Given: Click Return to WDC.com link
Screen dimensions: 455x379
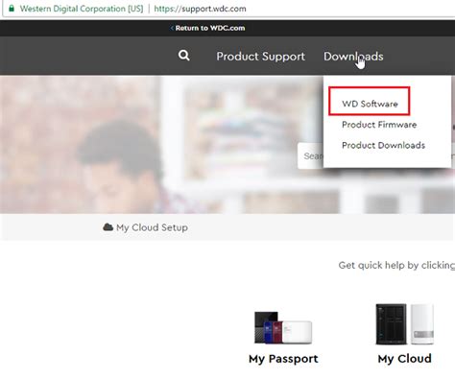Looking at the screenshot, I should [x=208, y=28].
